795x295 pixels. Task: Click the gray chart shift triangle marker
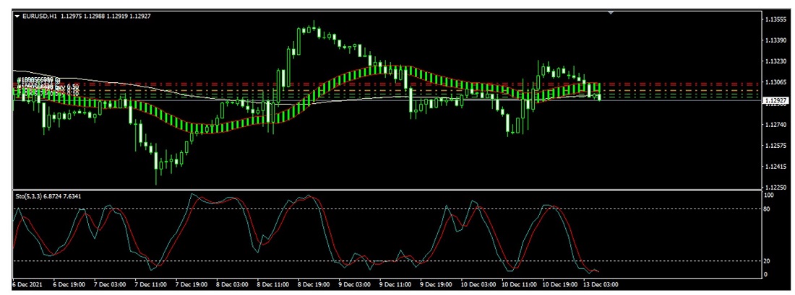pos(611,12)
